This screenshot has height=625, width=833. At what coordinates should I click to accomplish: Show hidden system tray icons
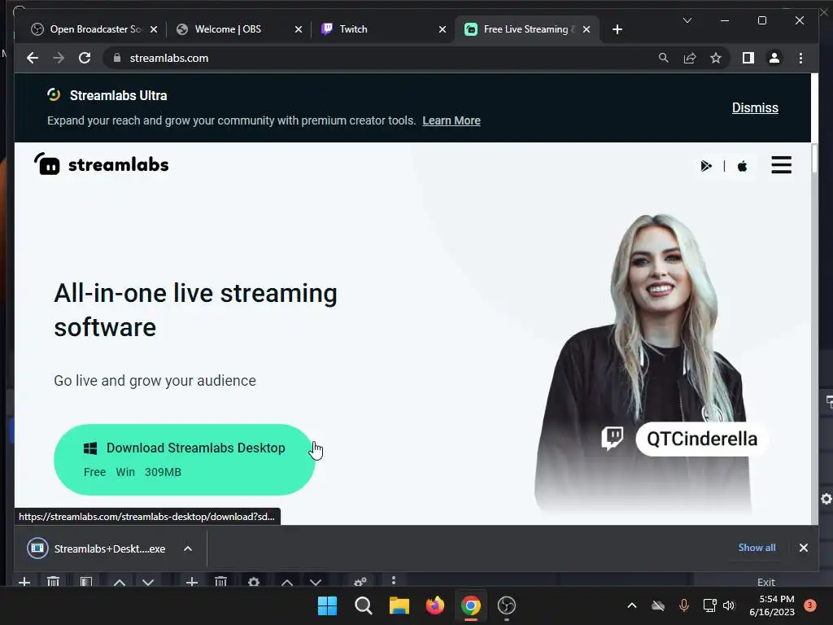tap(631, 605)
